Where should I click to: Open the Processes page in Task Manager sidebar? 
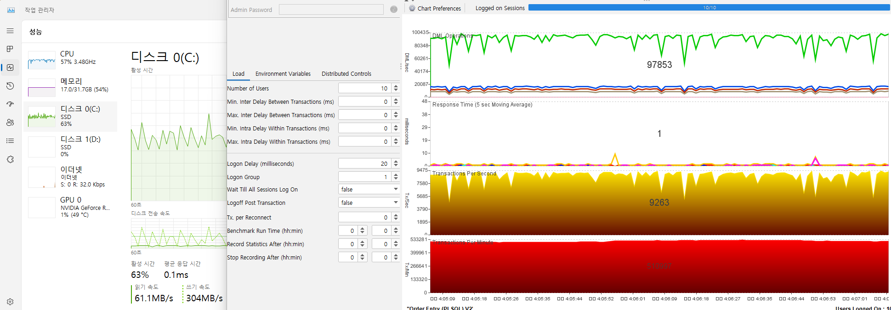pyautogui.click(x=10, y=49)
